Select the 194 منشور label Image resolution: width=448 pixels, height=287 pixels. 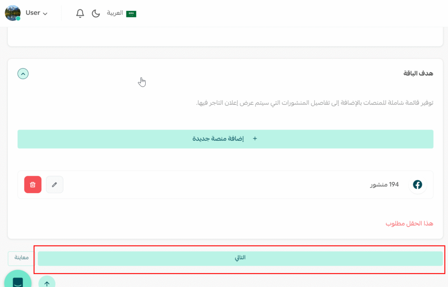click(x=385, y=184)
